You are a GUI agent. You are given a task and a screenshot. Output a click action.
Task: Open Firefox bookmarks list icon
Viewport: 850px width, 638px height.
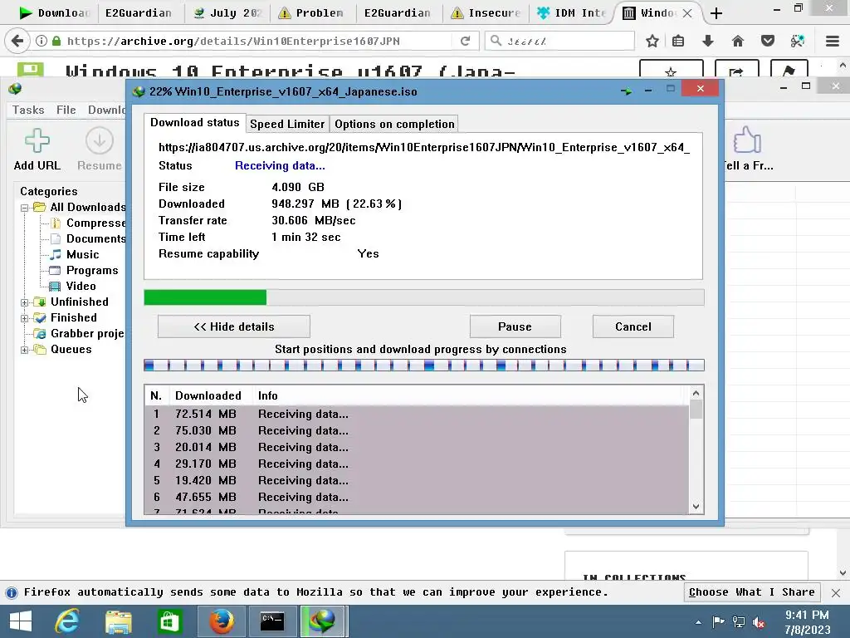coord(678,42)
